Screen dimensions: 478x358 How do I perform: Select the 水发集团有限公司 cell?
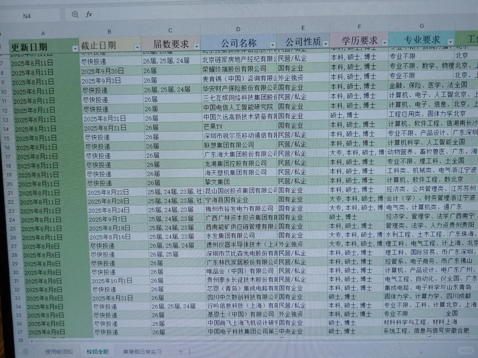tap(242, 236)
